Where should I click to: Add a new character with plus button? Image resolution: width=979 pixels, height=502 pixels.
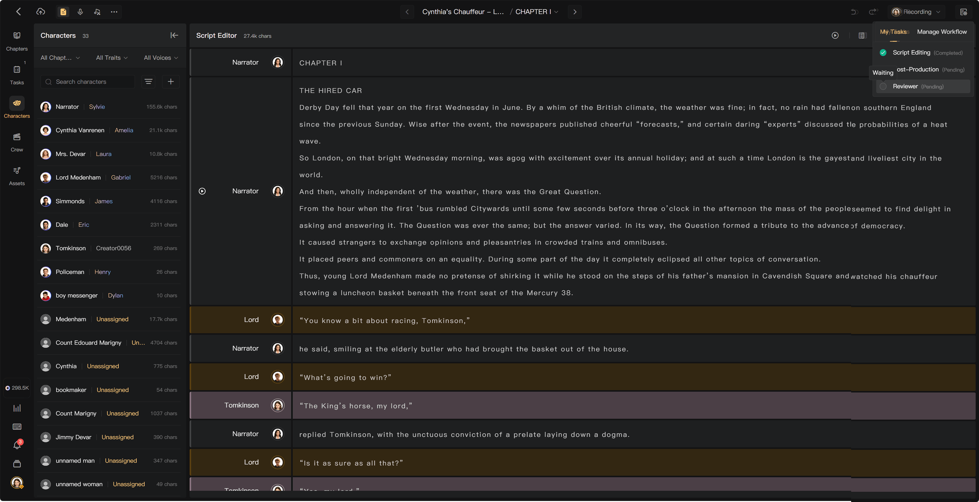[171, 82]
